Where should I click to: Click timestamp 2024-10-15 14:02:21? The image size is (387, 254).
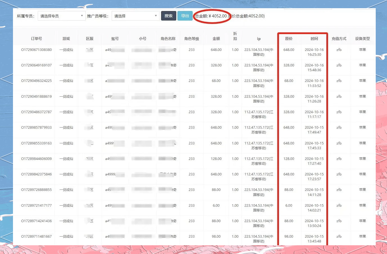(314, 208)
